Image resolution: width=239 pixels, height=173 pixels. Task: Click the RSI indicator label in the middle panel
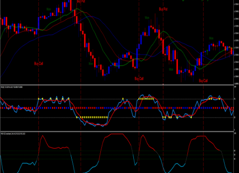pyautogui.click(x=12, y=87)
